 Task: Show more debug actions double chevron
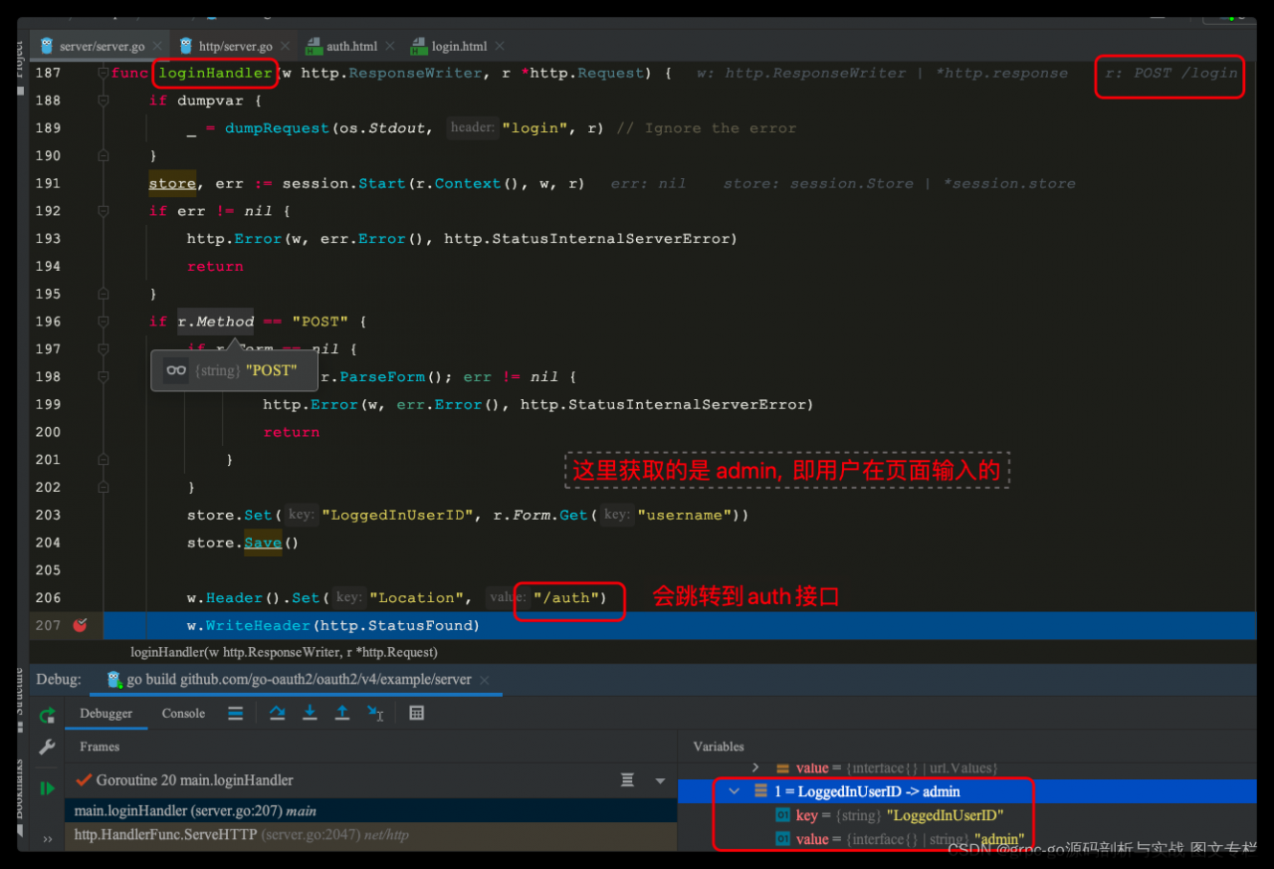coord(47,839)
